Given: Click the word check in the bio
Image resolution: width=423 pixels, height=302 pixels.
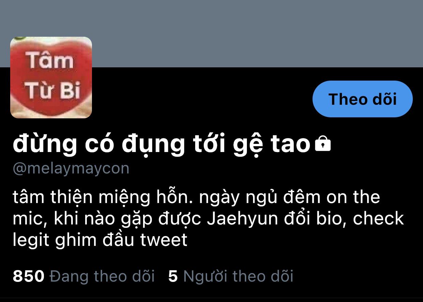Looking at the screenshot, I should pyautogui.click(x=378, y=219).
